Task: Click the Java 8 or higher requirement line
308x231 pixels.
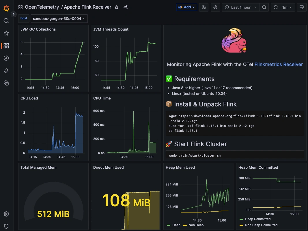Action: [212, 88]
